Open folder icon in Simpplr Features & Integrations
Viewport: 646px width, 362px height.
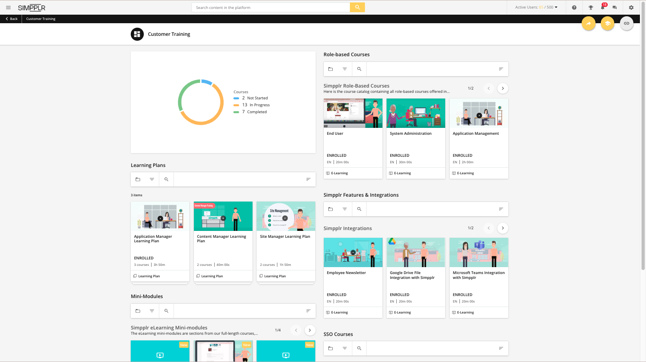point(330,209)
